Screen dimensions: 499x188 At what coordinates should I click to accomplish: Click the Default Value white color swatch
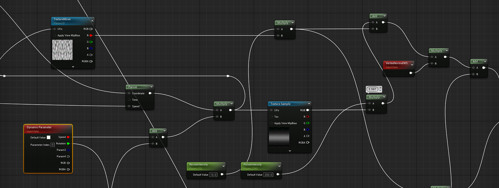(49, 137)
